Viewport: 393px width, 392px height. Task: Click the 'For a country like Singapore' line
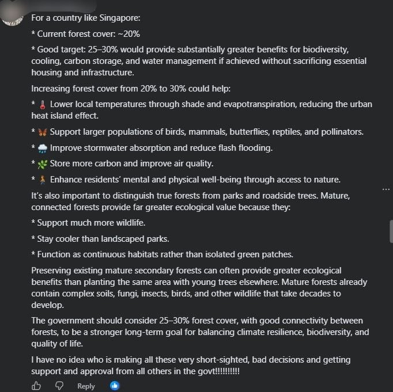coord(86,18)
